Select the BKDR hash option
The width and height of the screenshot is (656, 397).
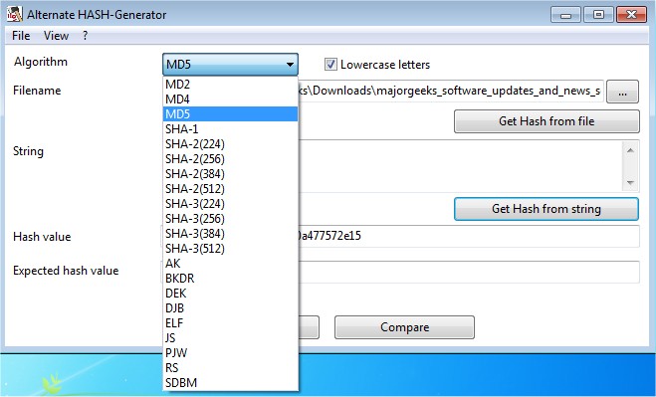coord(230,279)
